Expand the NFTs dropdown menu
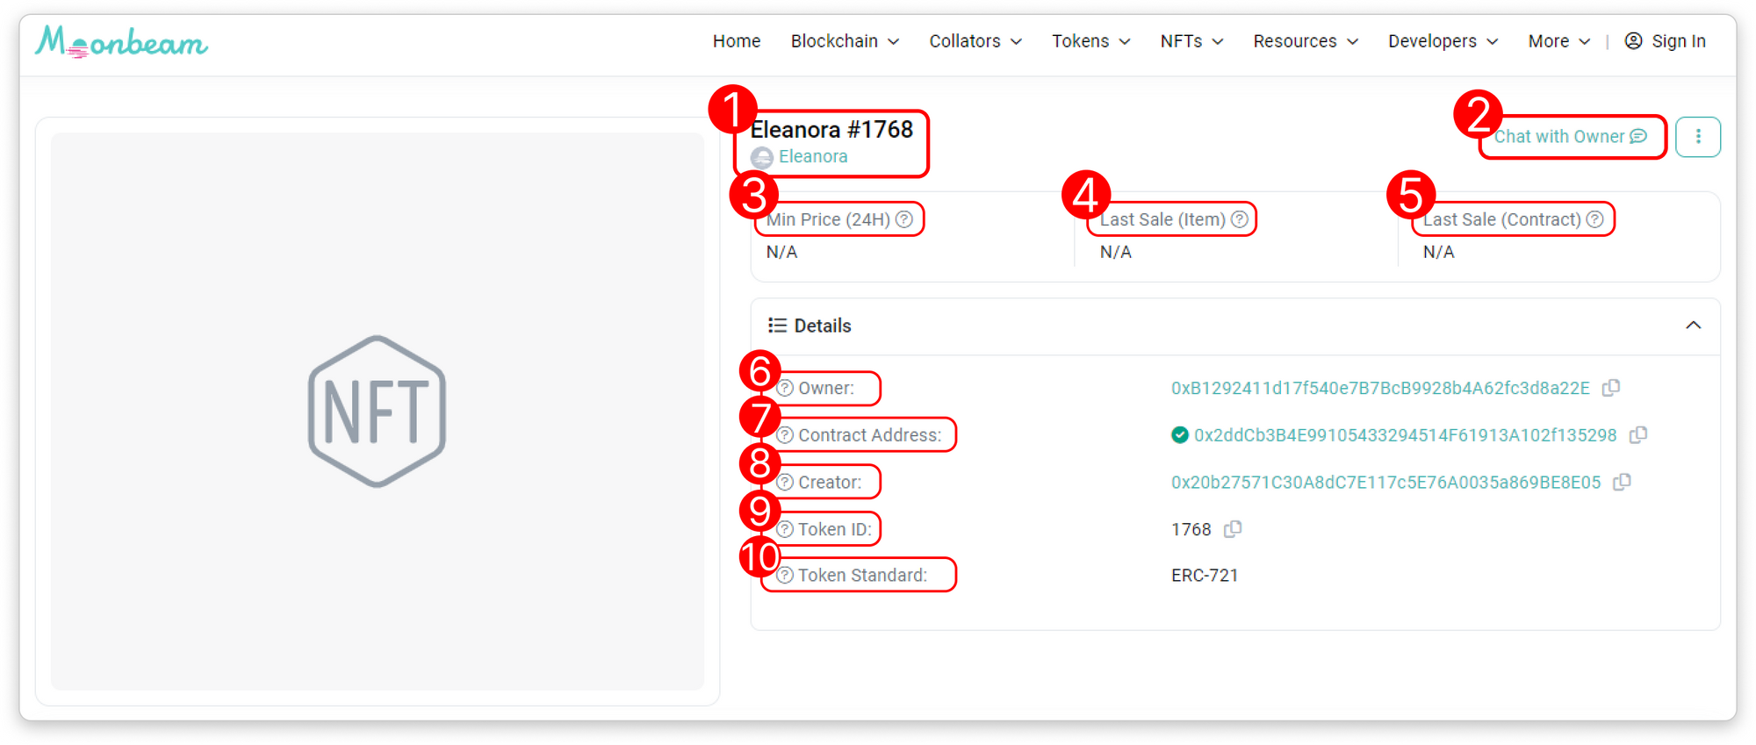Viewport: 1756px width, 745px height. [x=1191, y=41]
